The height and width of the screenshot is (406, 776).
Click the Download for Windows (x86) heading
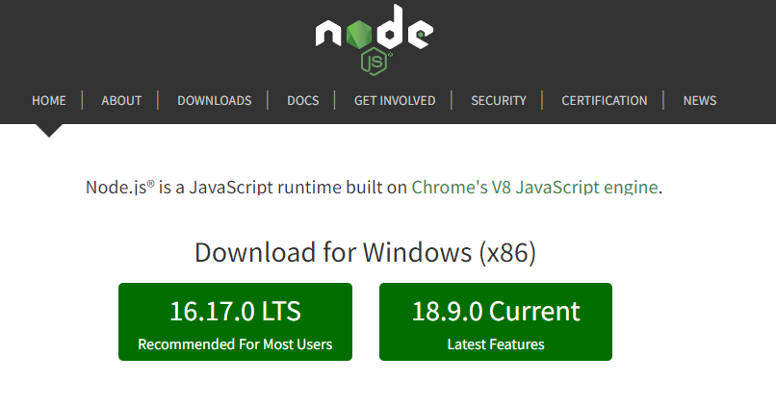click(365, 252)
